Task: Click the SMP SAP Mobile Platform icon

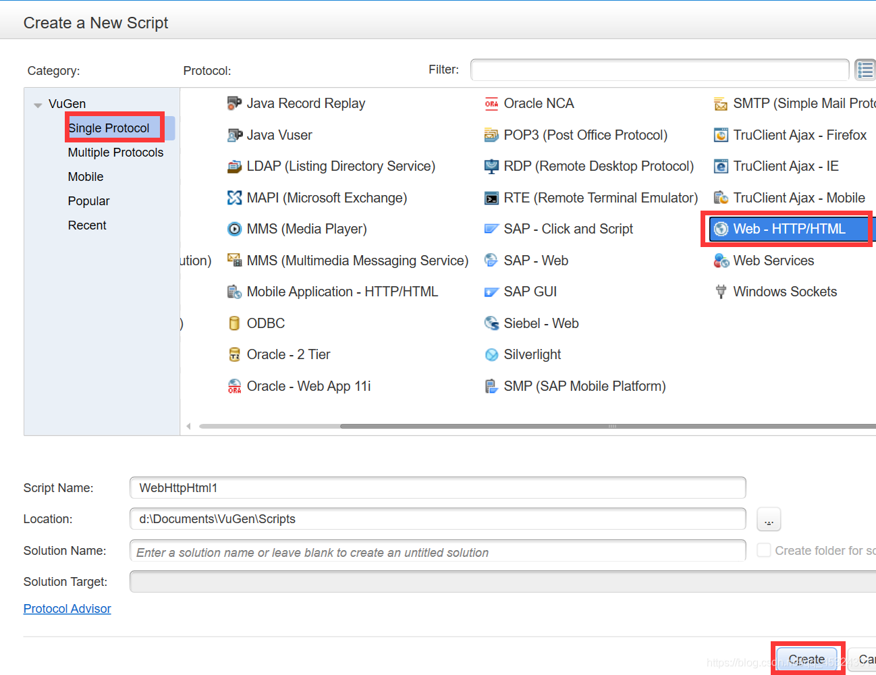Action: point(491,386)
